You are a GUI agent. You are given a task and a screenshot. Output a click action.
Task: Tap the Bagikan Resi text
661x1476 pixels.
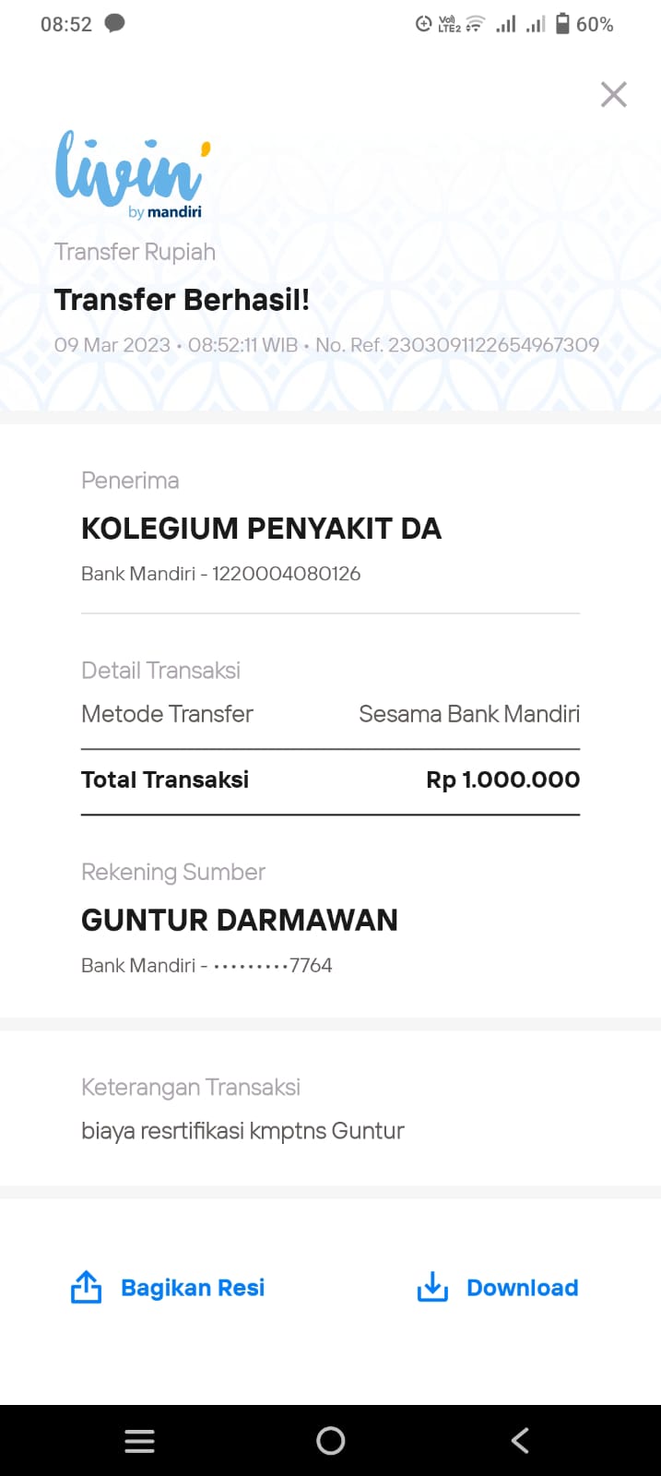(x=193, y=1288)
